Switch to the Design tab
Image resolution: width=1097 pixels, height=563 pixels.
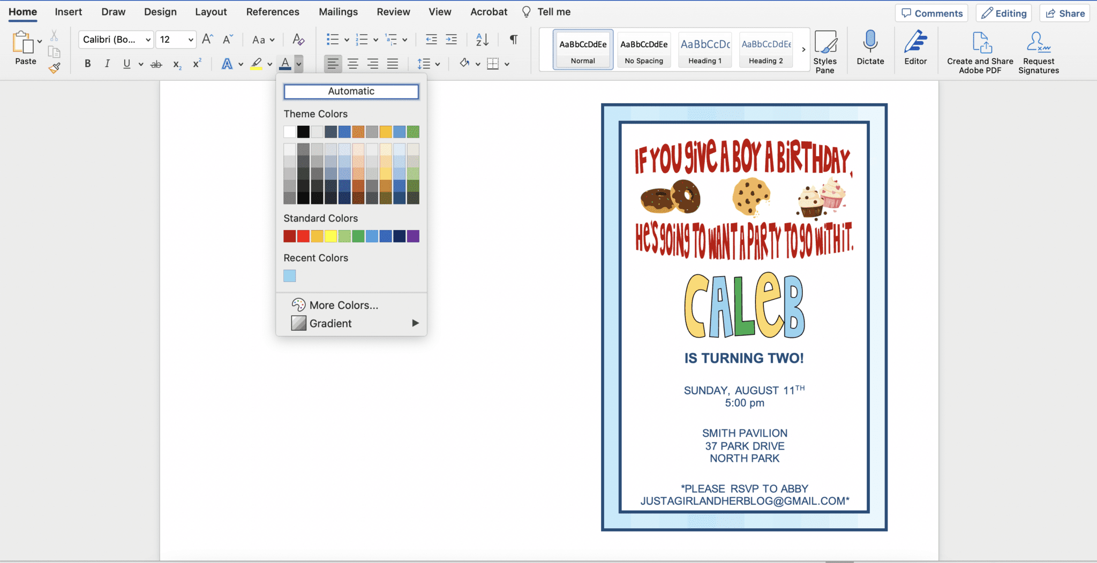pyautogui.click(x=160, y=12)
